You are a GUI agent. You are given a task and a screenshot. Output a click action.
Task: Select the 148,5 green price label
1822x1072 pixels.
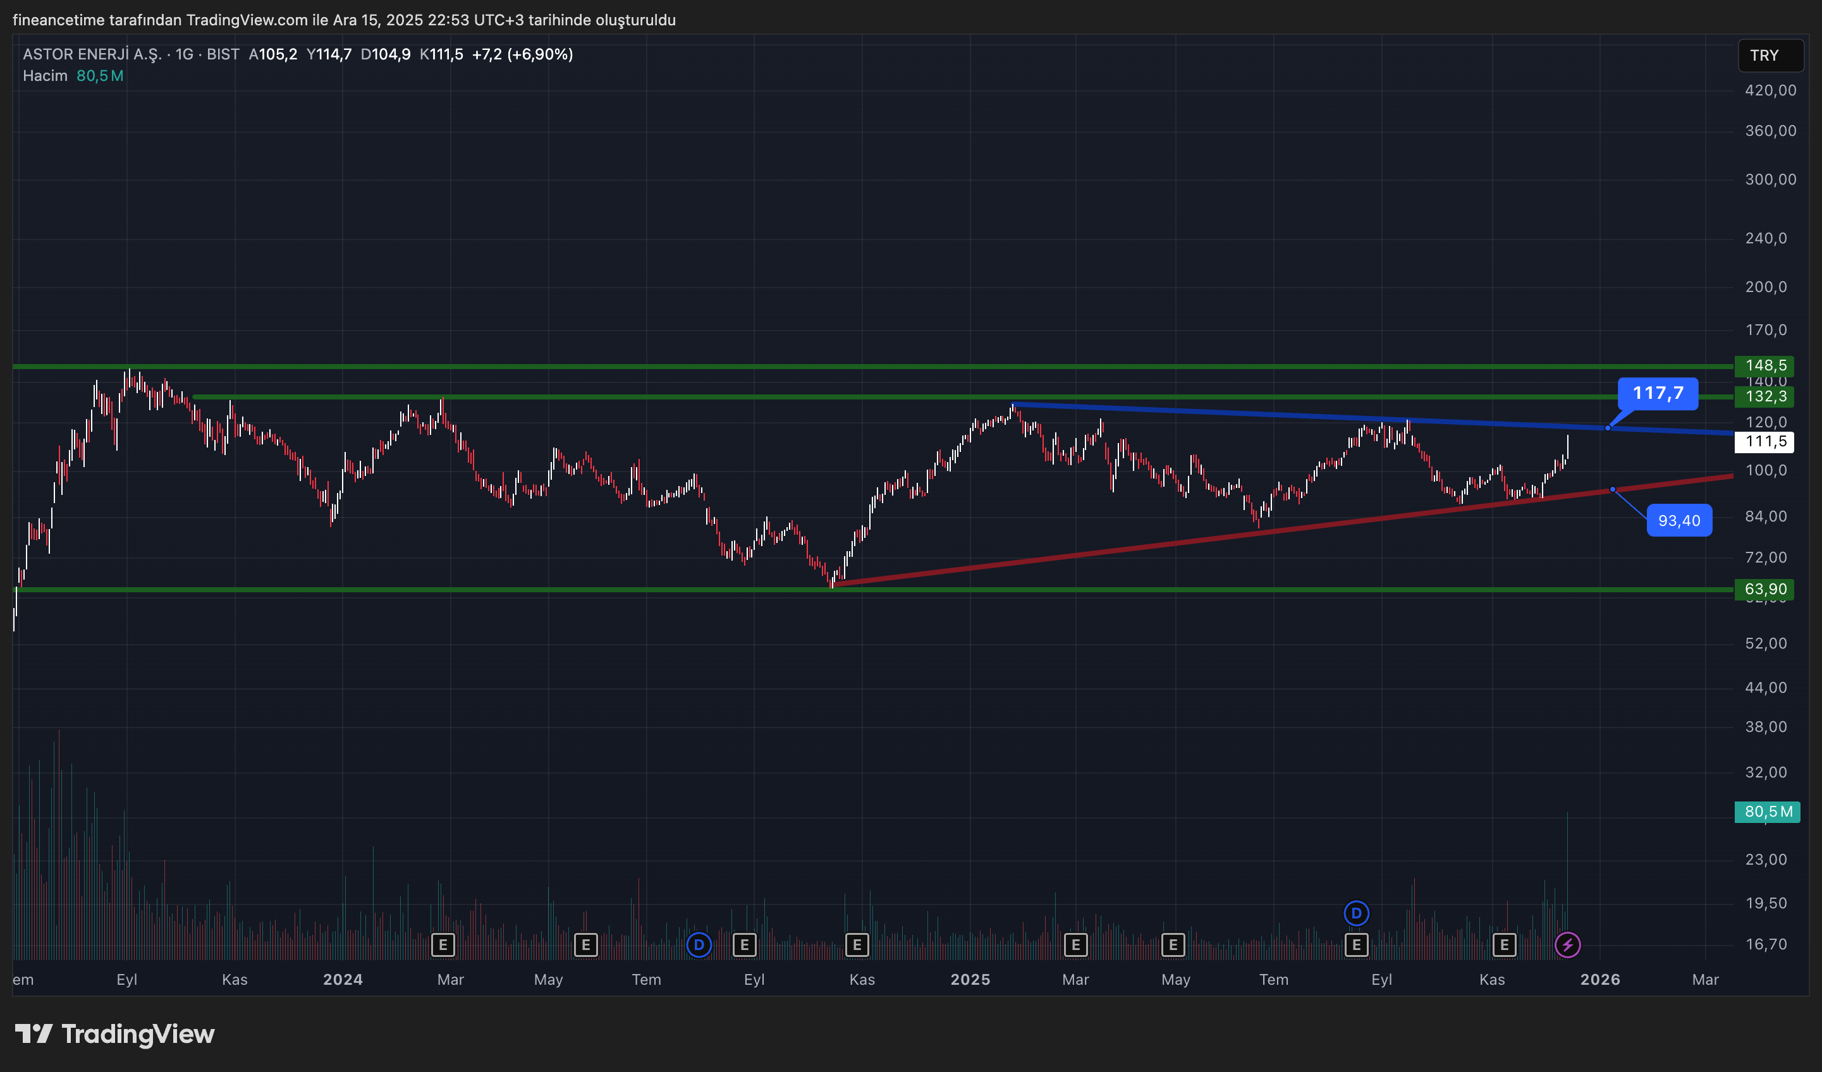[x=1765, y=366]
